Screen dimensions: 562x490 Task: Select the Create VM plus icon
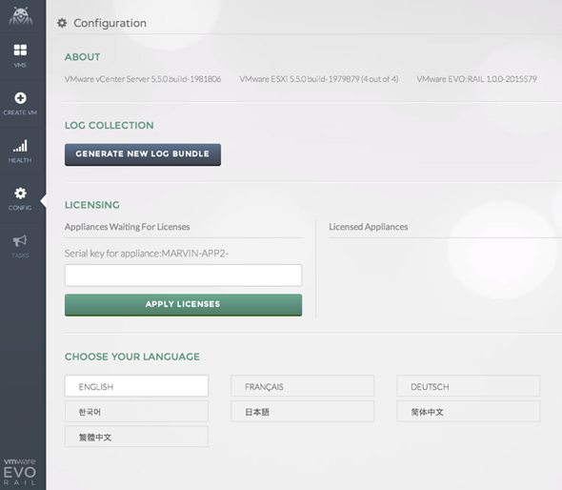(x=20, y=97)
